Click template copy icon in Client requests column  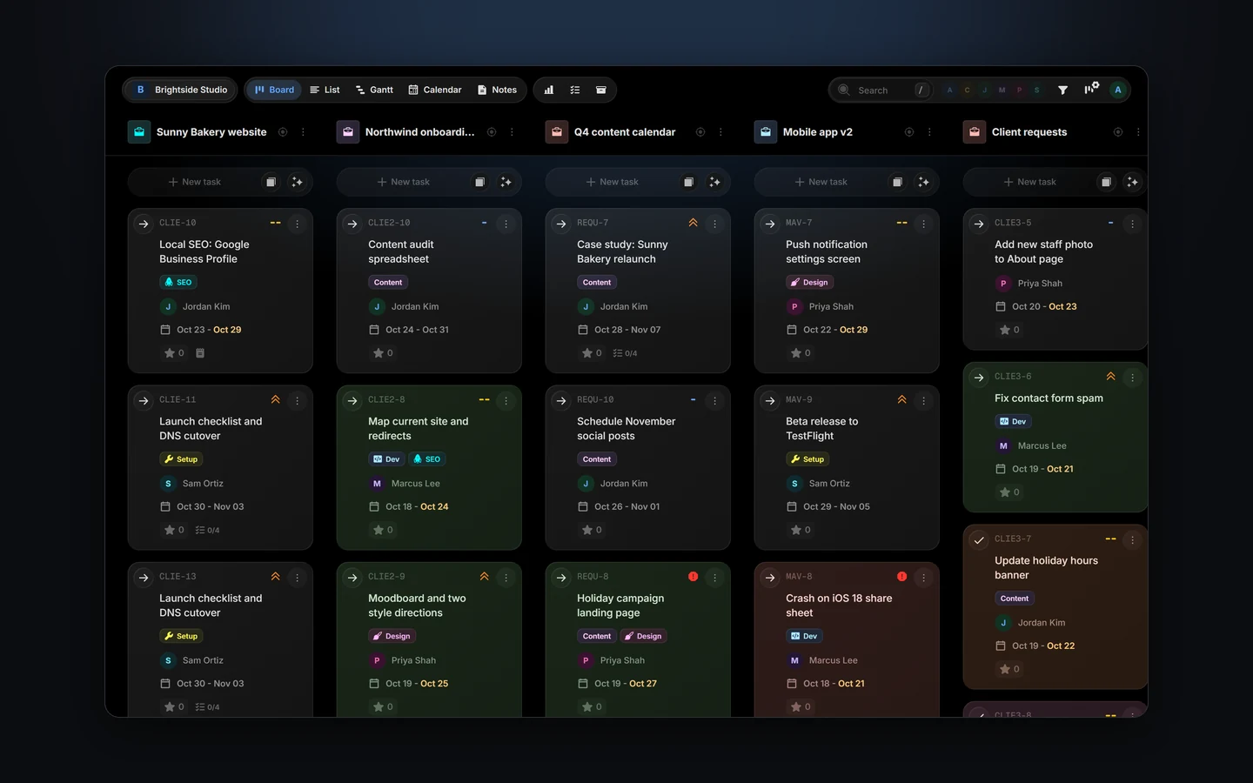point(1106,182)
